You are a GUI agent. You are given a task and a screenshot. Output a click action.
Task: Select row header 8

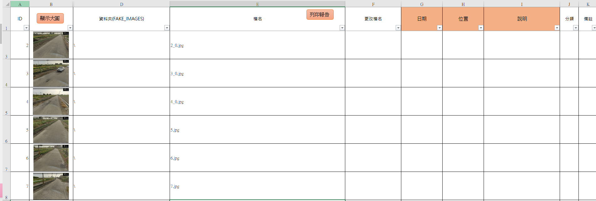point(7,186)
